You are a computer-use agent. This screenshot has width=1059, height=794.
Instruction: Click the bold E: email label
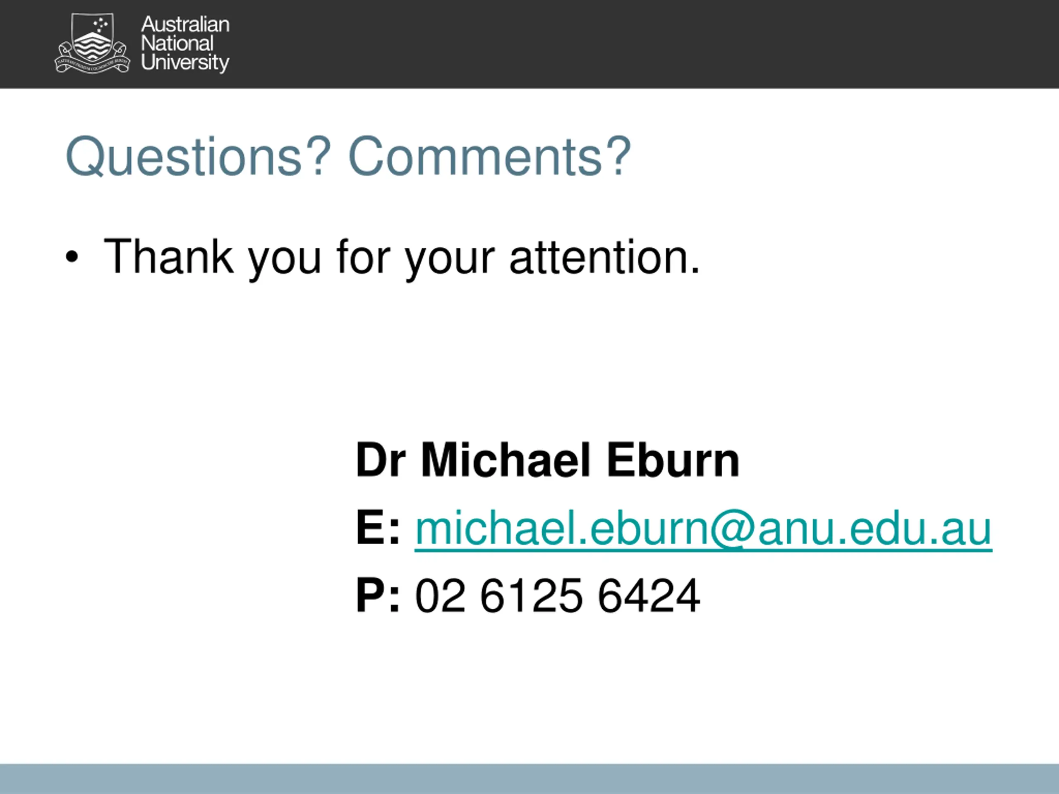point(378,528)
